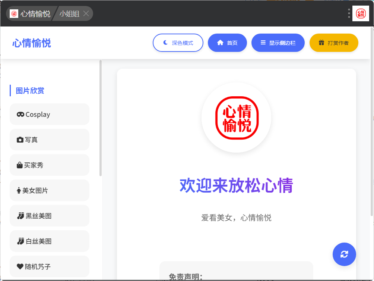374x281 pixels.
Task: Click the socks icon beside 白丝美图
Action: click(20, 241)
